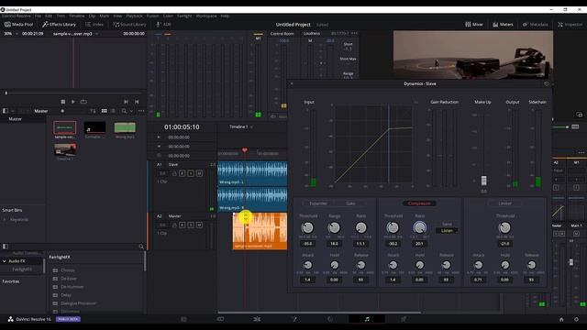Close the Dynamics - Slave window
The height and width of the screenshot is (330, 587).
[292, 83]
